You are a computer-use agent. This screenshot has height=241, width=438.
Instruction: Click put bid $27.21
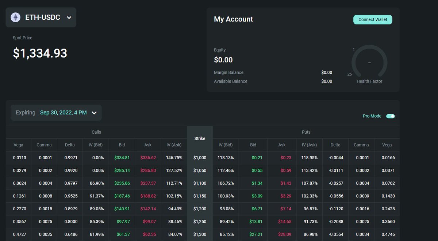[256, 234]
